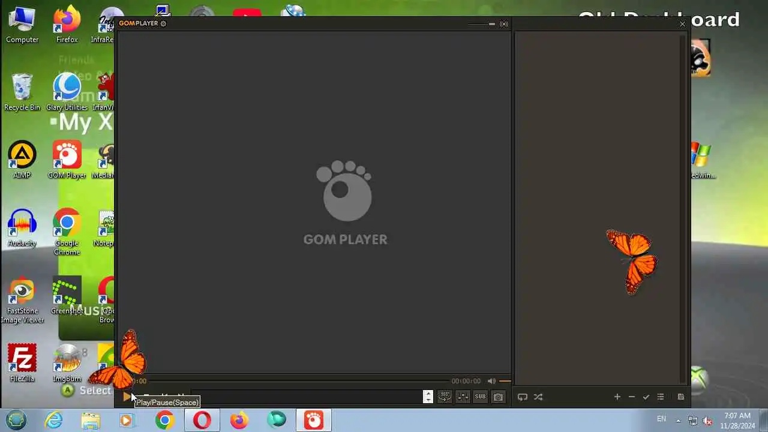Open GOM Player settings gear icon
The height and width of the screenshot is (432, 768).
[163, 23]
